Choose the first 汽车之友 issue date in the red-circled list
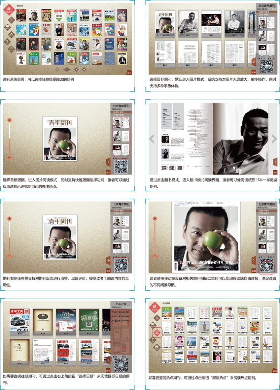This screenshot has height=390, width=280. (x=121, y=312)
